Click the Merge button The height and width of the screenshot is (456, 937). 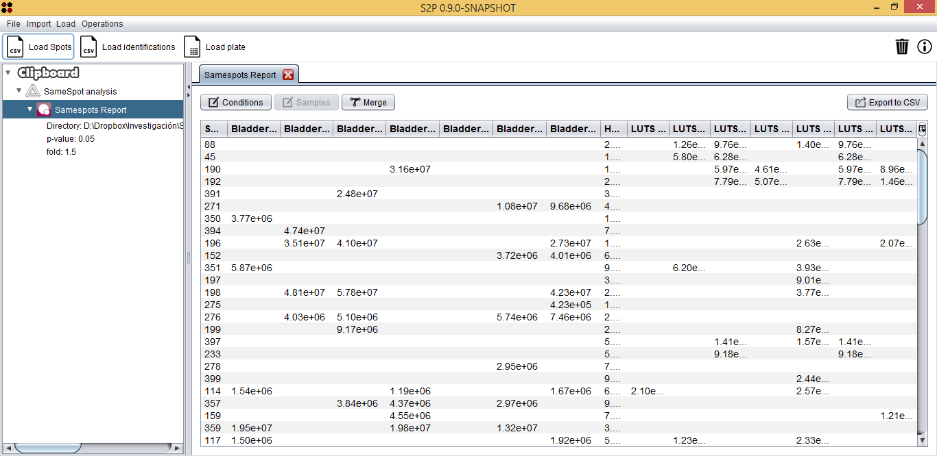368,103
